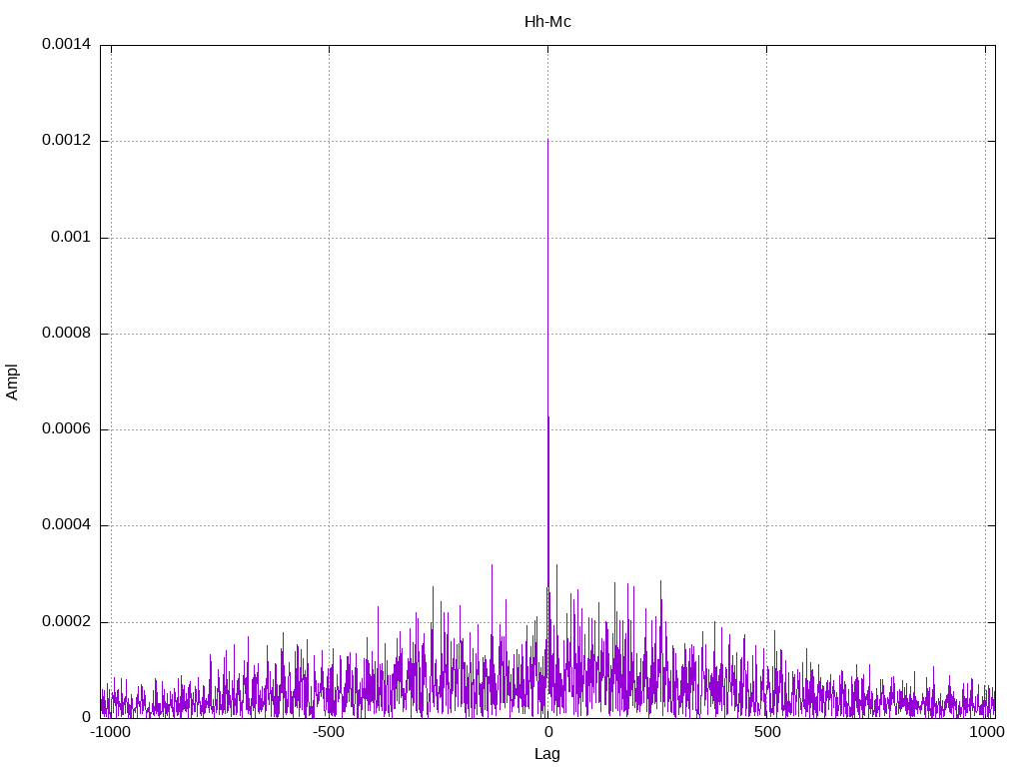Click gridline intersection at Lag -500, Ampl 0.001

(329, 238)
